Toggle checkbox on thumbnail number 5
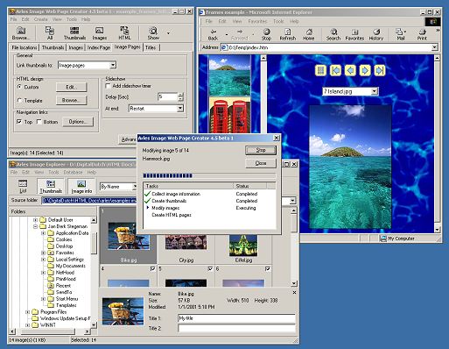This screenshot has height=349, width=449. 210,268
